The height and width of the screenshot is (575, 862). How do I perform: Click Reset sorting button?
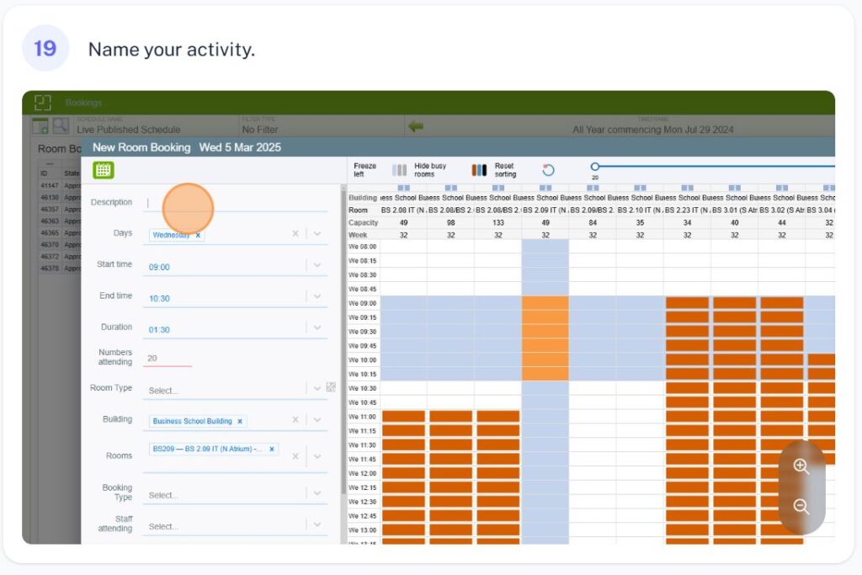pos(479,170)
